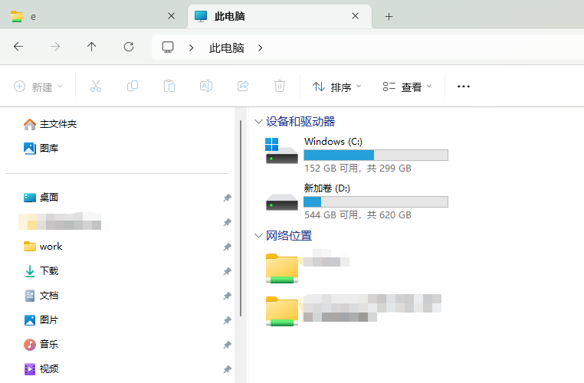The height and width of the screenshot is (383, 584).
Task: Select the 此电脑 tab
Action: click(280, 16)
